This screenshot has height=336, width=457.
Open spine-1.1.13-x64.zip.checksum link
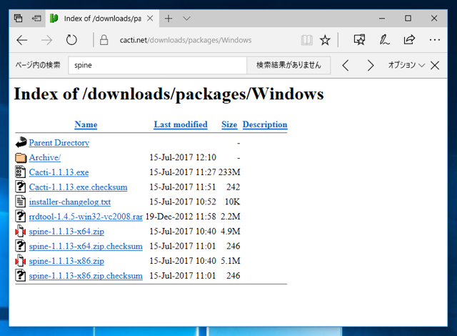[x=86, y=246]
